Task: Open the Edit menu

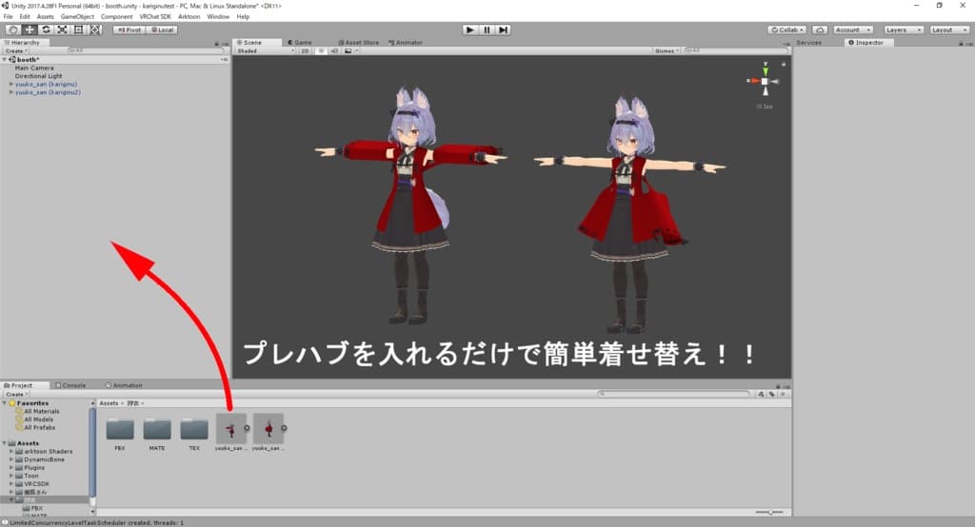Action: (x=25, y=17)
